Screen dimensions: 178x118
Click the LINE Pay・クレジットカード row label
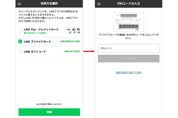pos(41,29)
